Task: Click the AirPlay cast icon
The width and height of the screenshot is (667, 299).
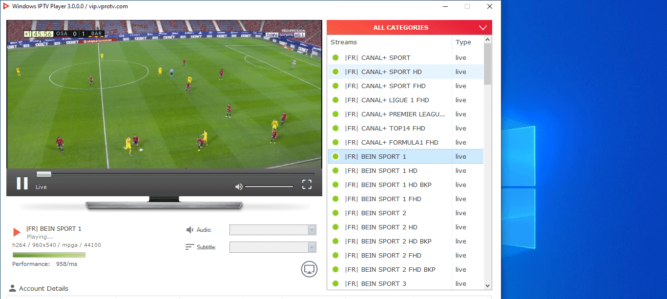Action: 309,269
